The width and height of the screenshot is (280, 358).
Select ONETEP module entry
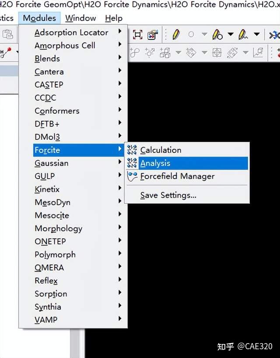(78, 241)
